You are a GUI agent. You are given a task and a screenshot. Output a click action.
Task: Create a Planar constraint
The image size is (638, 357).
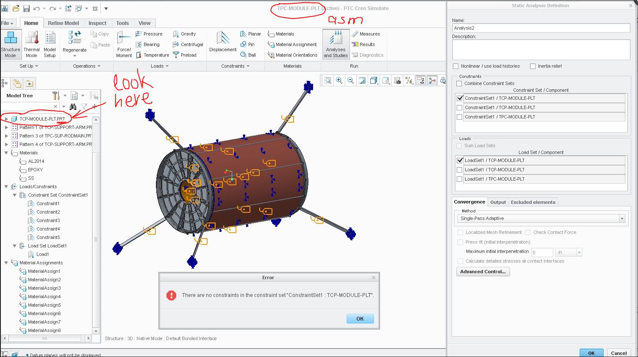click(250, 34)
